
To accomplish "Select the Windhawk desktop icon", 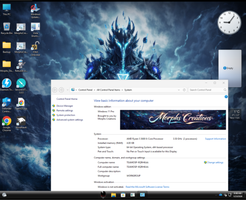I will point(21,122).
